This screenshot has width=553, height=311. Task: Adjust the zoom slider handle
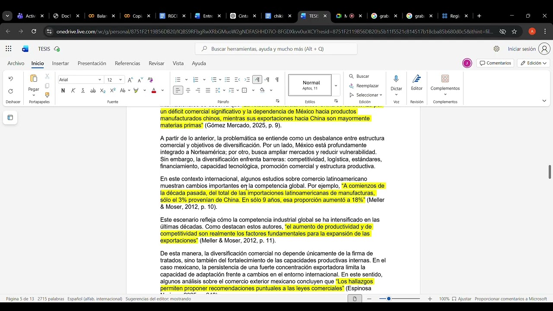coord(389,298)
